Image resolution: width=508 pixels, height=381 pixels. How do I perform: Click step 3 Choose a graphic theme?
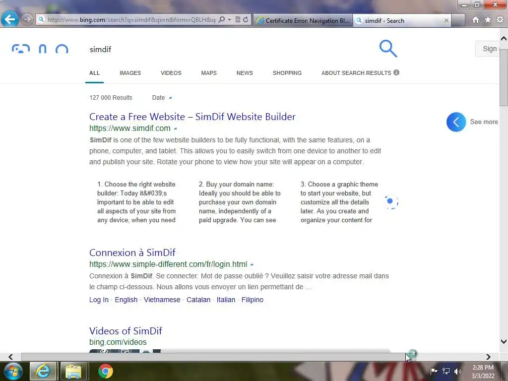tap(339, 202)
